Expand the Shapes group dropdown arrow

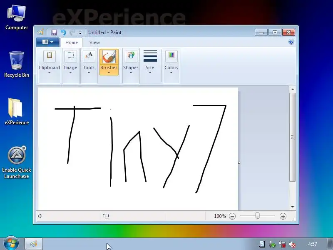point(131,72)
